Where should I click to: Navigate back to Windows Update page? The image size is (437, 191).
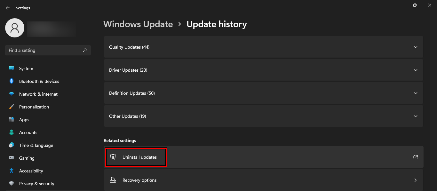point(138,24)
